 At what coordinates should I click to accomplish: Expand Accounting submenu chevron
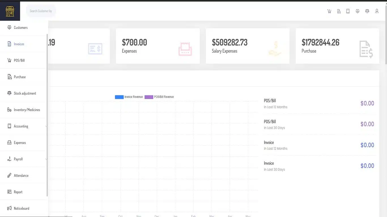(46, 126)
